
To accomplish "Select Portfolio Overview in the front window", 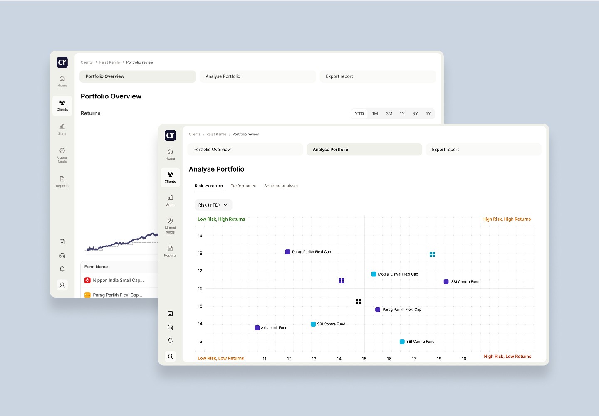I will pyautogui.click(x=245, y=150).
